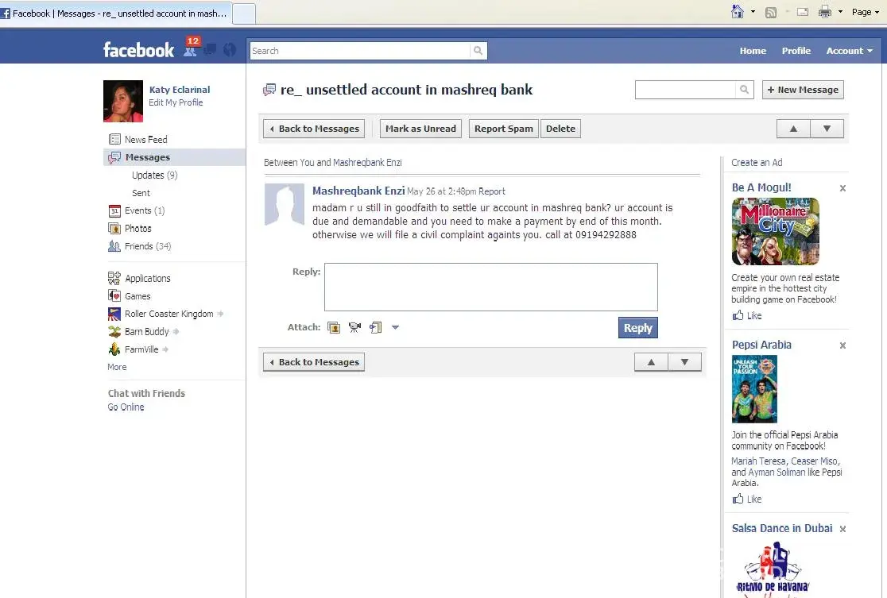Click bottom up arrow navigation button
This screenshot has width=887, height=598.
651,362
